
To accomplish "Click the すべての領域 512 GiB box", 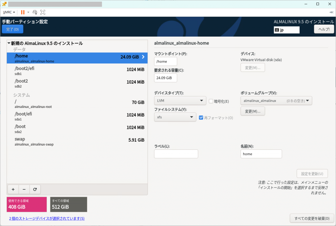I will [x=69, y=204].
